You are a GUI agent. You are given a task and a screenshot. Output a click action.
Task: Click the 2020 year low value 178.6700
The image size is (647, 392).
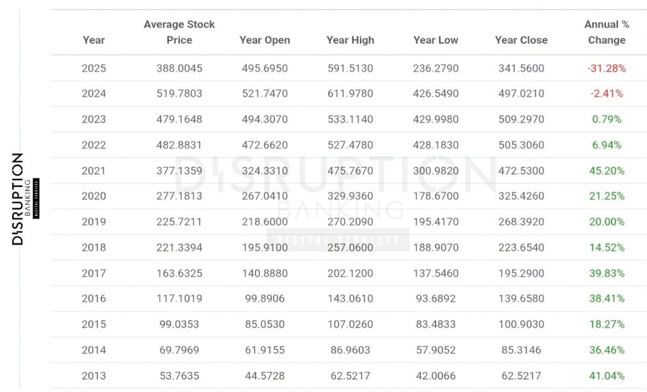coord(436,196)
